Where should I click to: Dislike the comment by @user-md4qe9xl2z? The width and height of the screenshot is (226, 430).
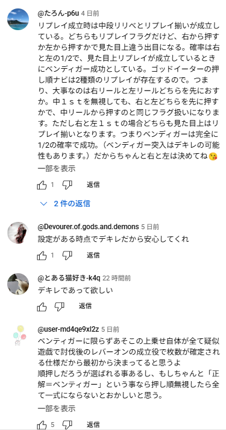point(67,425)
